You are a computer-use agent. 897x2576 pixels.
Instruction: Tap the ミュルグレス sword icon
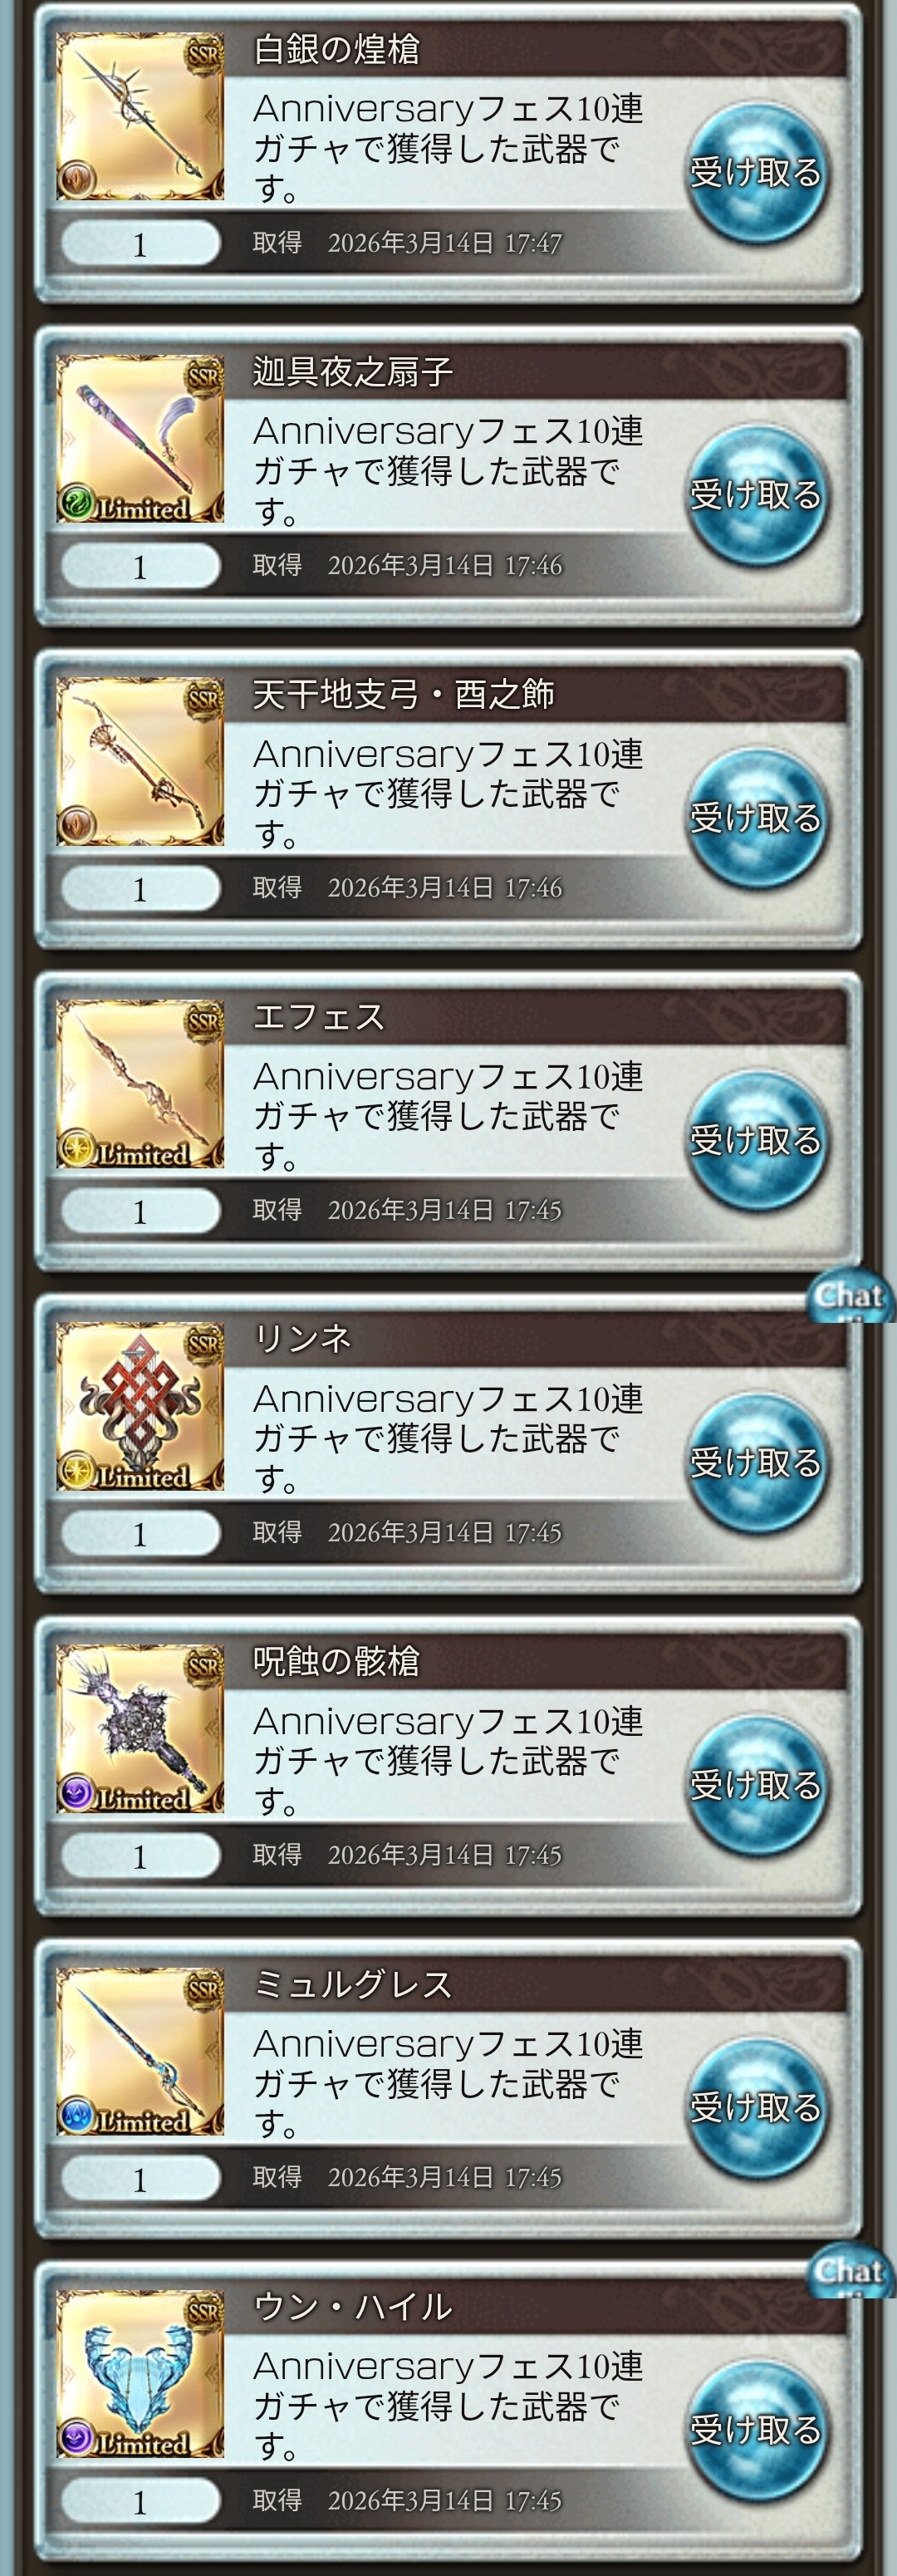pos(140,2051)
